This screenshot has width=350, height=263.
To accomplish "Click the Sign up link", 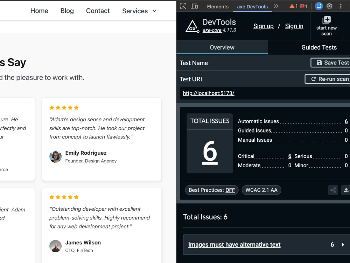I will tap(264, 26).
